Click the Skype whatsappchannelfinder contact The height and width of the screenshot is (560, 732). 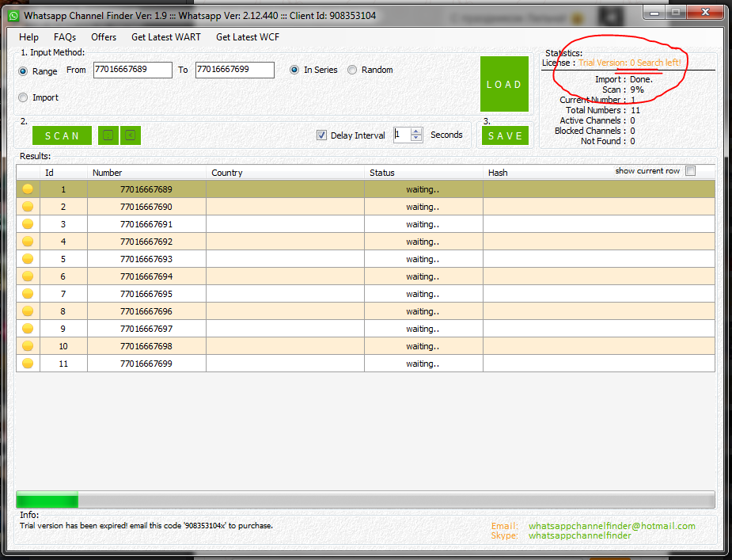point(580,535)
